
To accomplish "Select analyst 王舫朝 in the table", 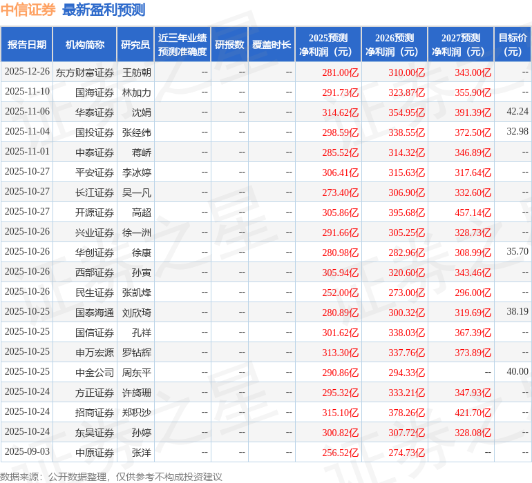I will point(137,72).
